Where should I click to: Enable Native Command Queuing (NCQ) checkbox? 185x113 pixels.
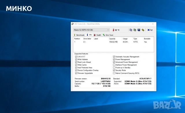(x=114, y=73)
